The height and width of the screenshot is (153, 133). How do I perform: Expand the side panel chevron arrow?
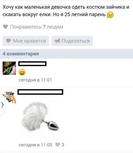[3, 105]
